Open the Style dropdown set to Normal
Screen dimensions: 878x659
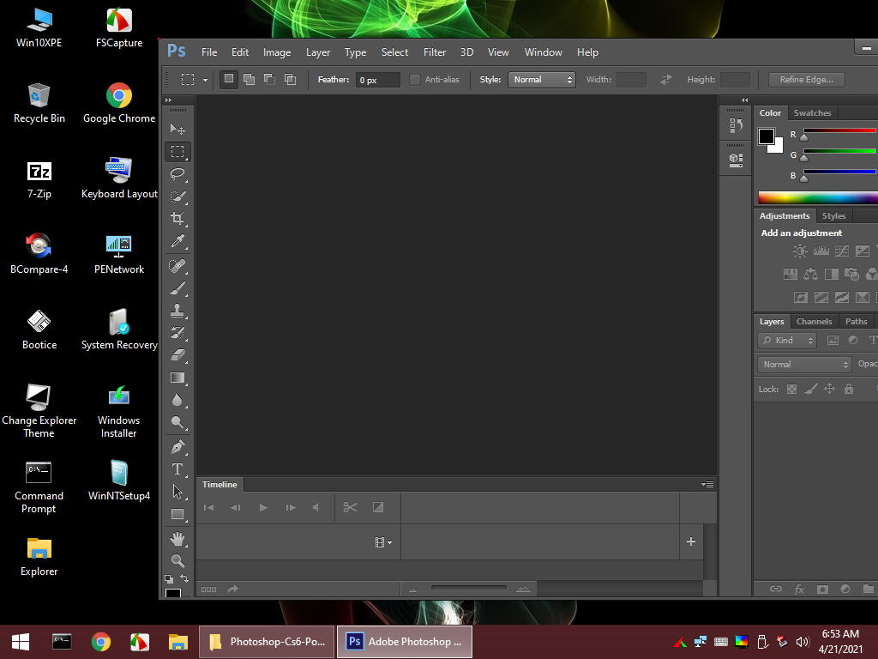pyautogui.click(x=542, y=80)
